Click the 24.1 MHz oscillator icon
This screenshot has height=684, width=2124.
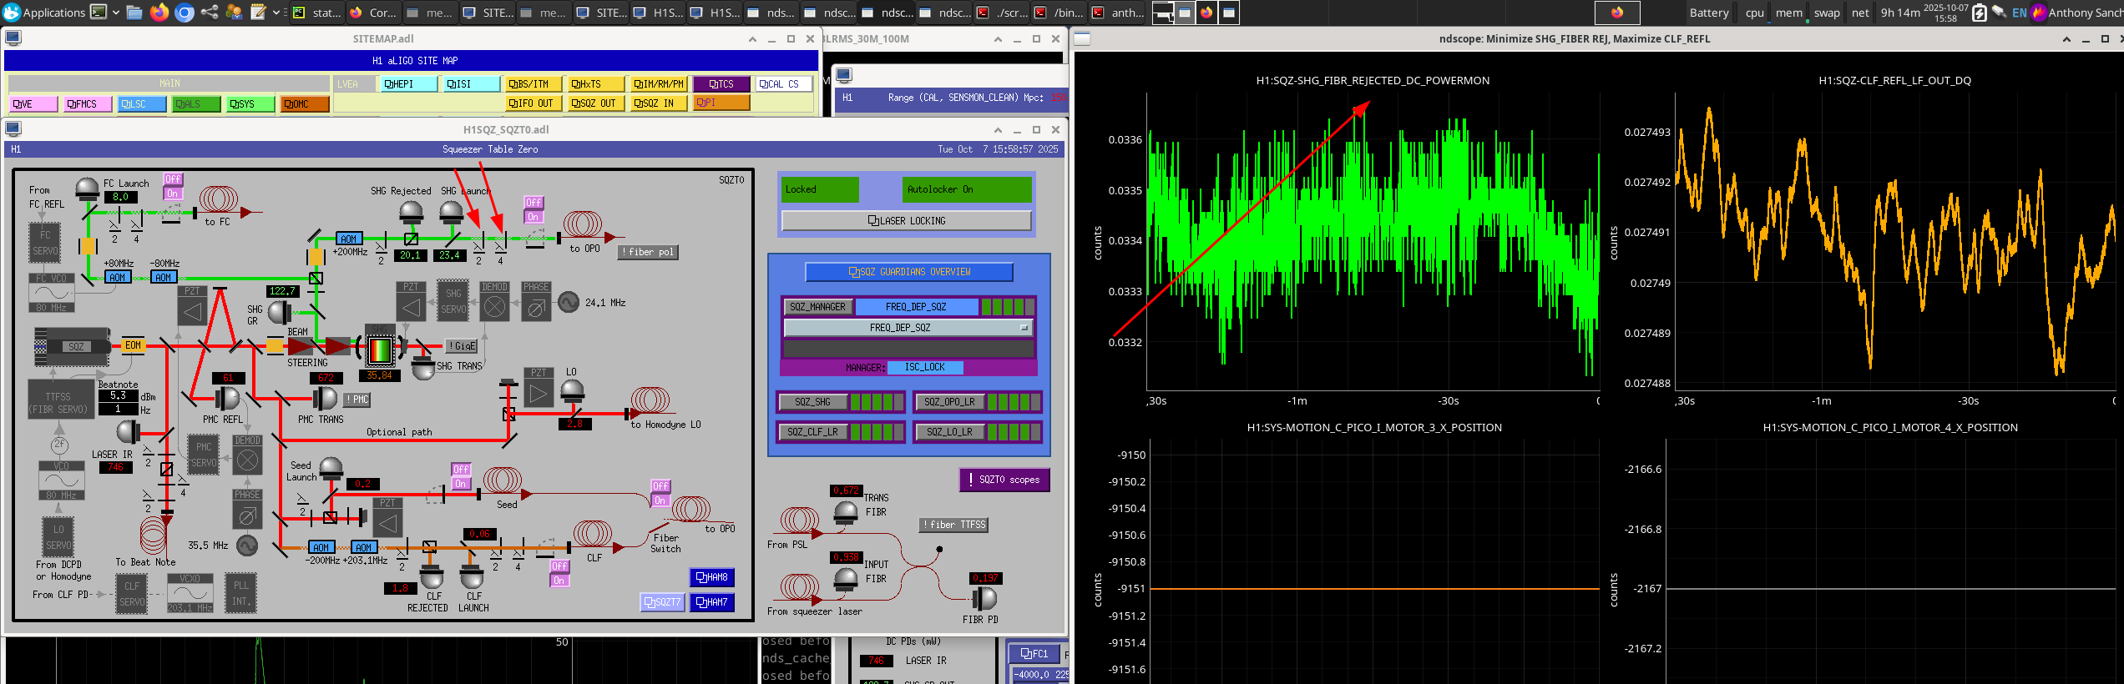pos(569,303)
